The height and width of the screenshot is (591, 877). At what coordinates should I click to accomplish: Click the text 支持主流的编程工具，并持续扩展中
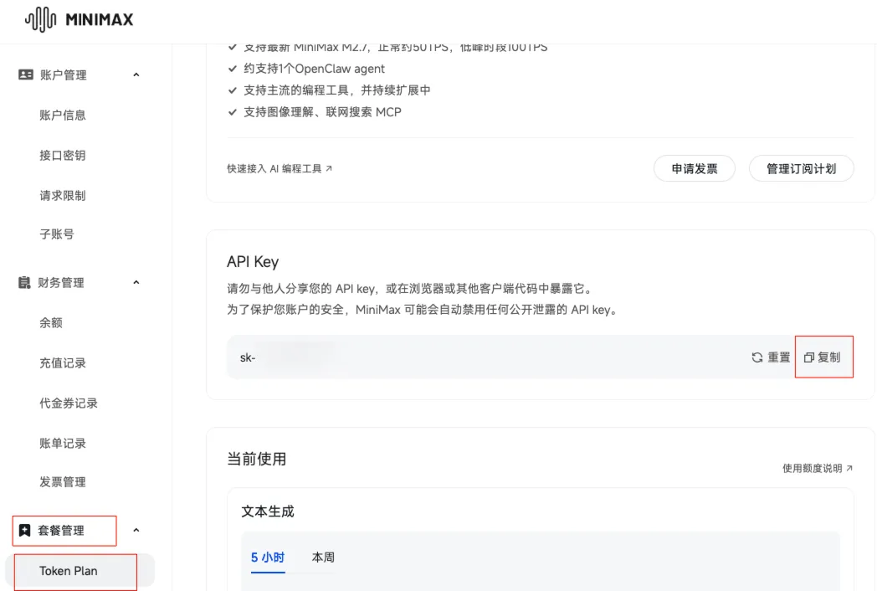[x=337, y=90]
